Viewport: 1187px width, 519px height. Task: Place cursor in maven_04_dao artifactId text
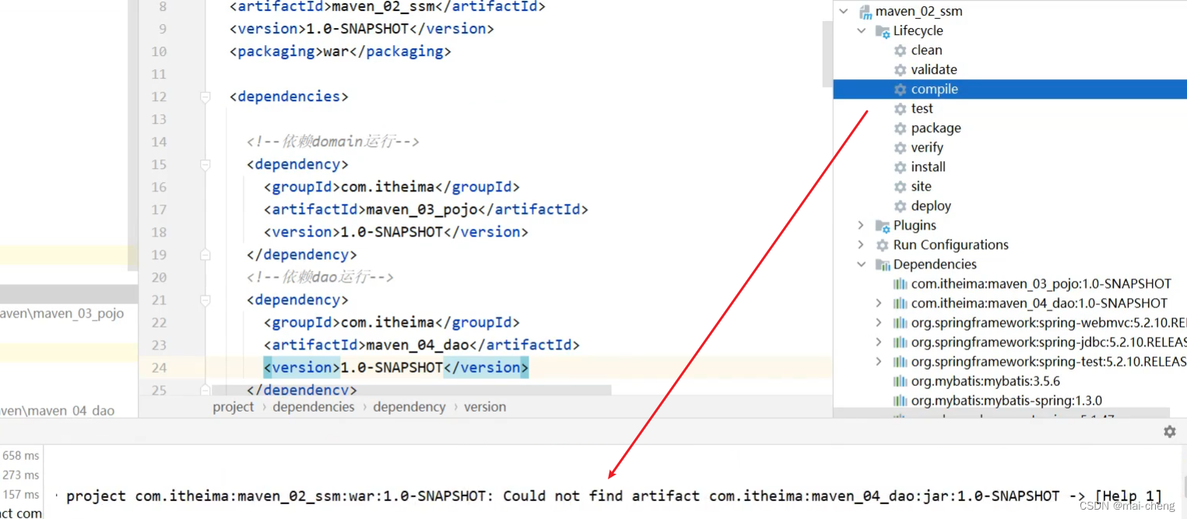coord(417,345)
